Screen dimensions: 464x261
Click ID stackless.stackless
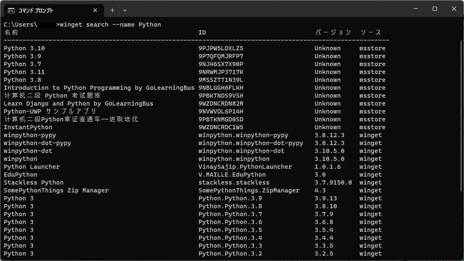pos(234,183)
